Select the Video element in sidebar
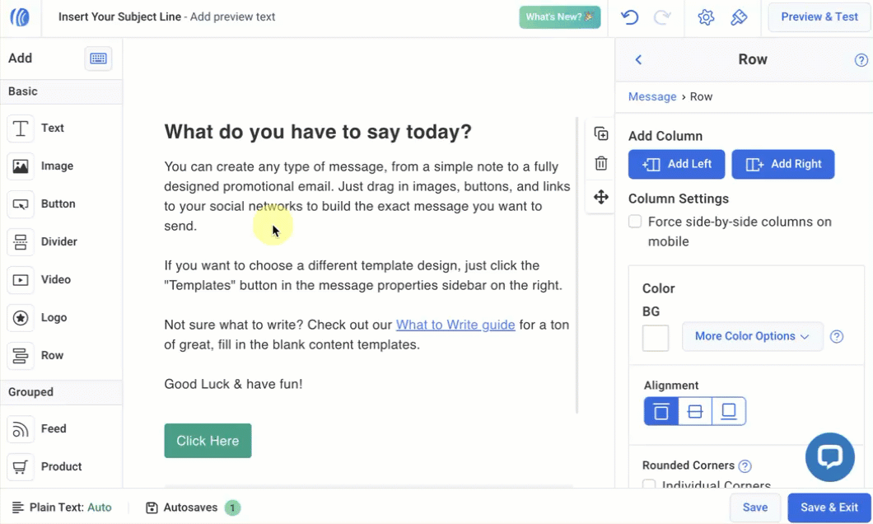873x524 pixels. 55,279
